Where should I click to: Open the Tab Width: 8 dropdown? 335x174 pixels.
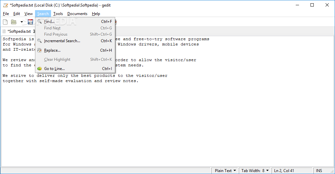(x=255, y=171)
